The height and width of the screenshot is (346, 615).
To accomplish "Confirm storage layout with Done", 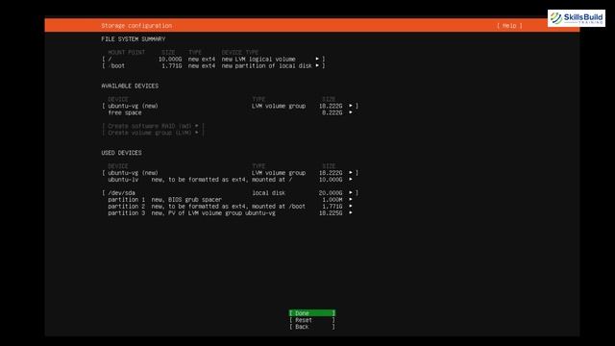I will pyautogui.click(x=312, y=313).
